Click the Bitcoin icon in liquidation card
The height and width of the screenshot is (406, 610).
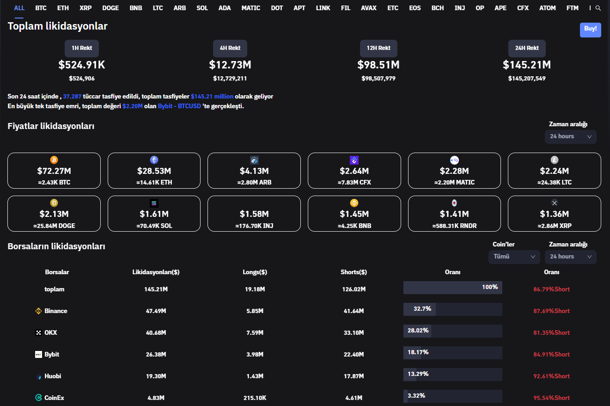(54, 160)
